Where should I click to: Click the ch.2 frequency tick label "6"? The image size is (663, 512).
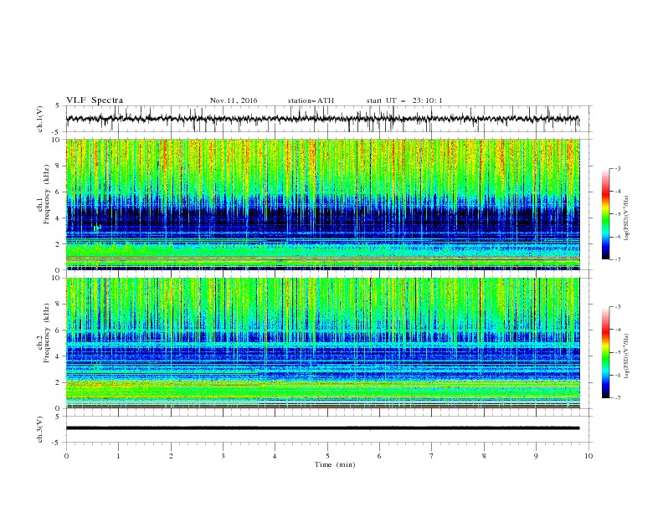[58, 330]
